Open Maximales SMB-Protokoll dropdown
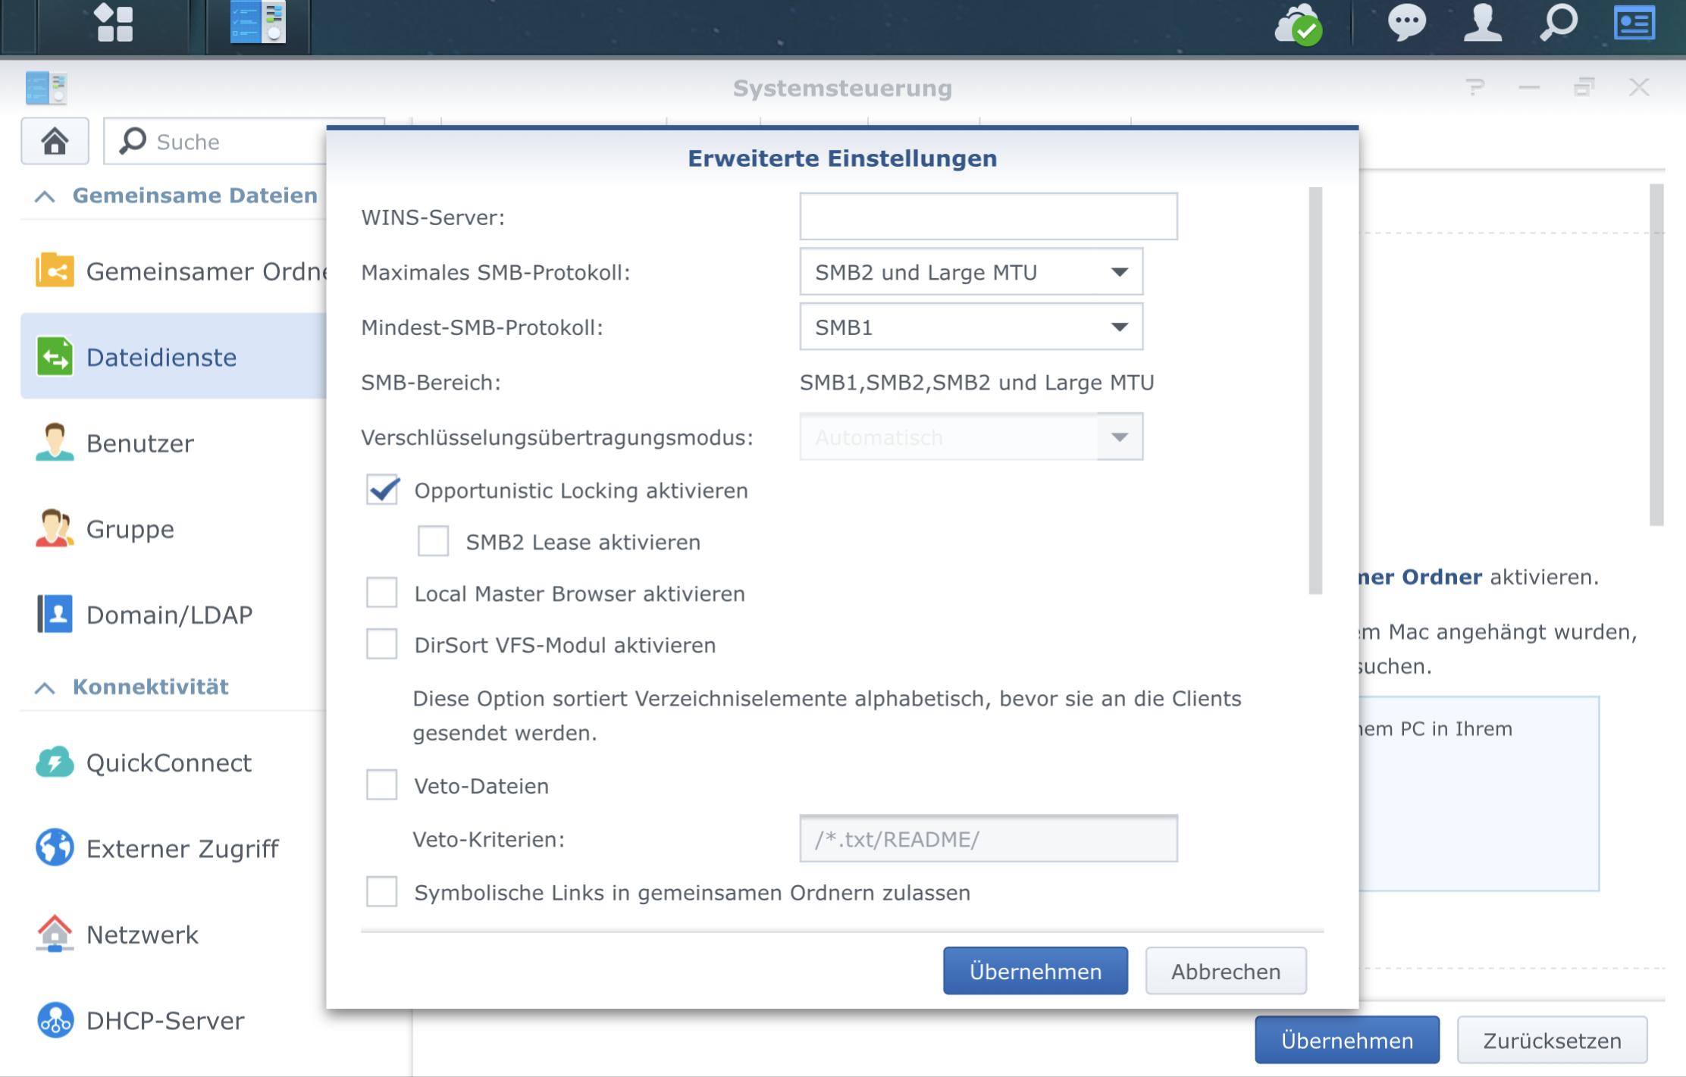The width and height of the screenshot is (1686, 1077). pos(970,272)
